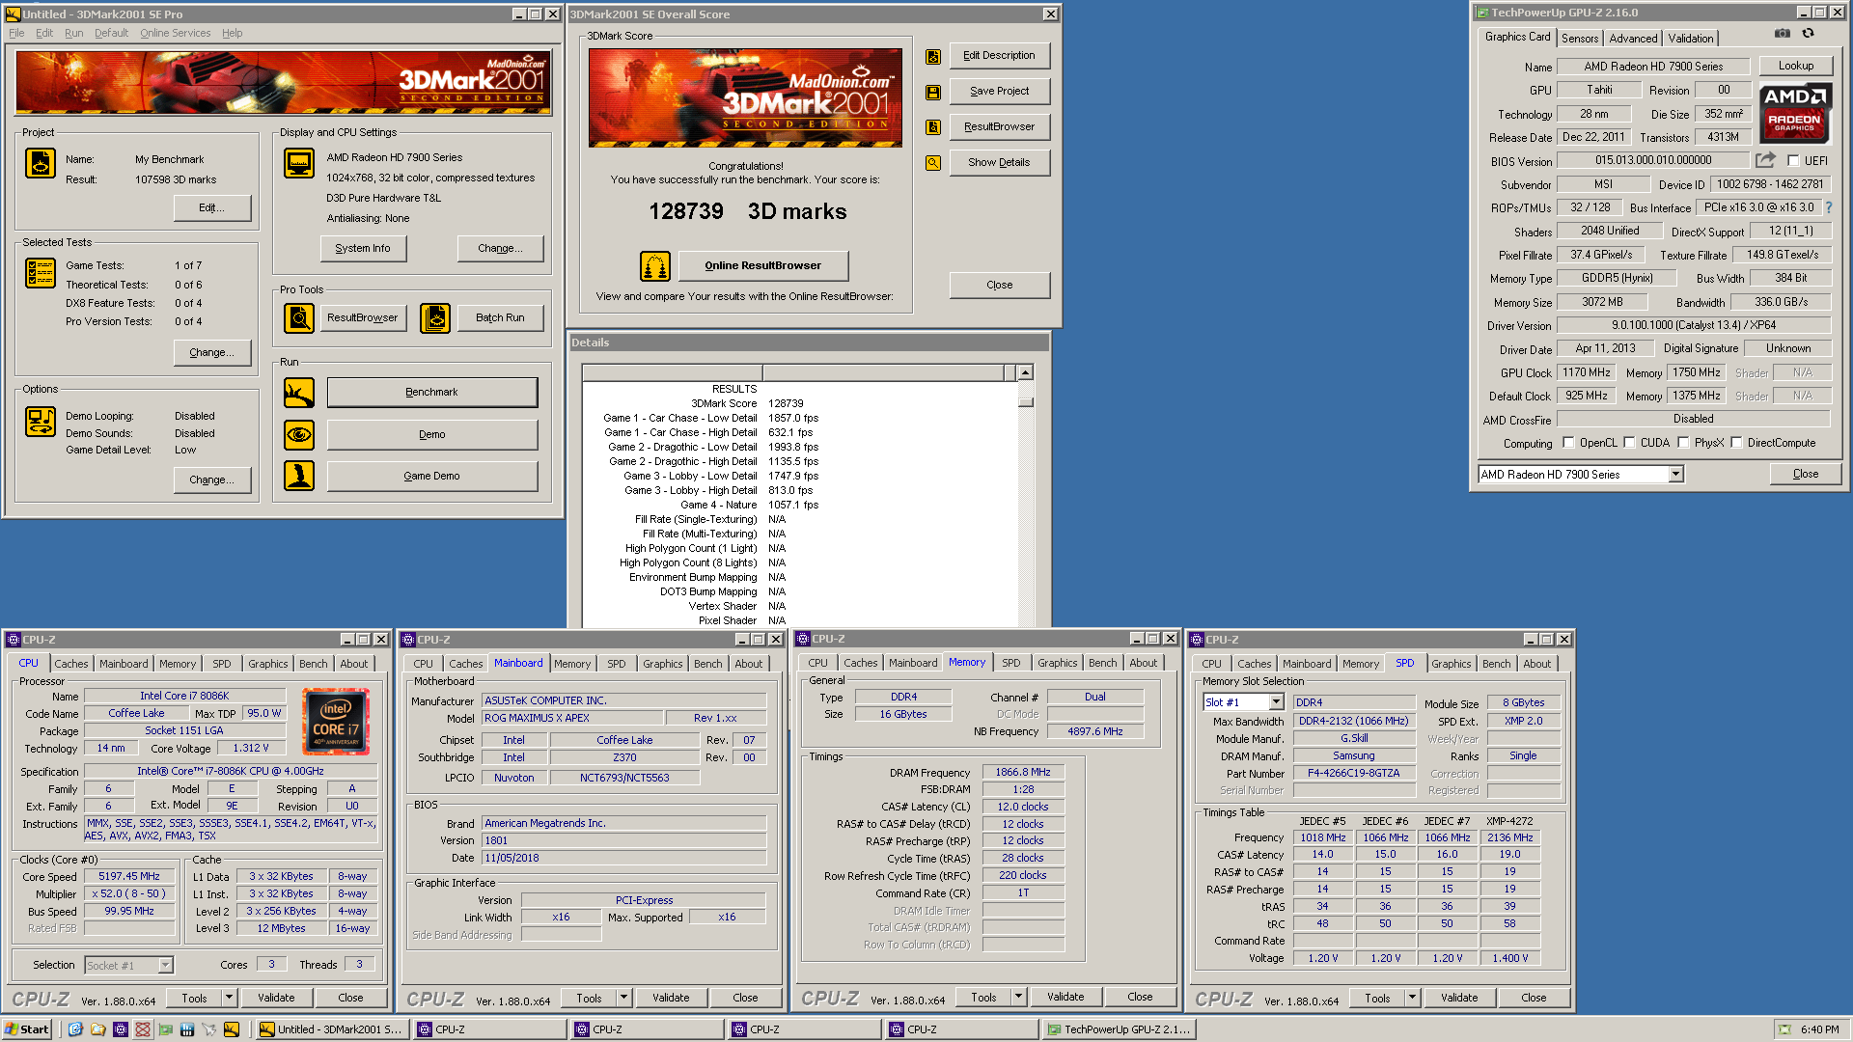Open the GPU selection dropdown in GPU-Z
The image size is (1853, 1042).
[x=1676, y=474]
